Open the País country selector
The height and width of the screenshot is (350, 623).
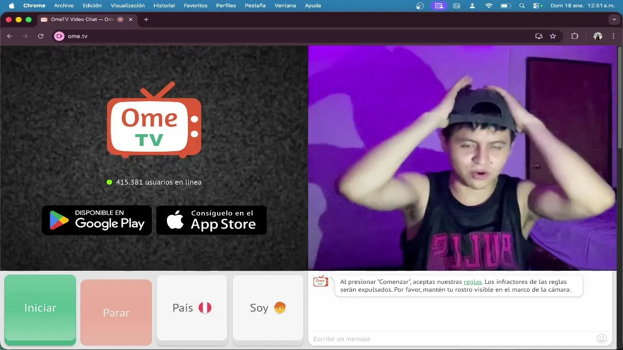tap(192, 308)
